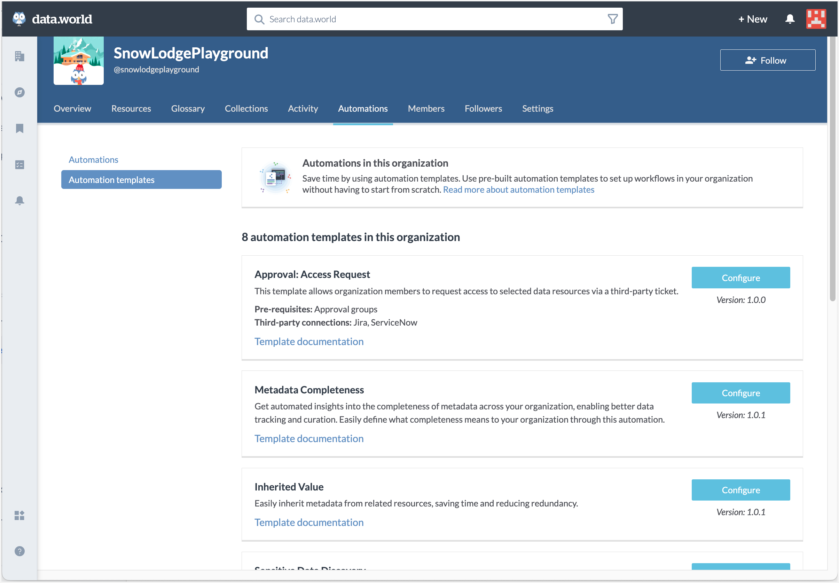Select the Automations tab
Screen dimensions: 839x583
(x=363, y=108)
